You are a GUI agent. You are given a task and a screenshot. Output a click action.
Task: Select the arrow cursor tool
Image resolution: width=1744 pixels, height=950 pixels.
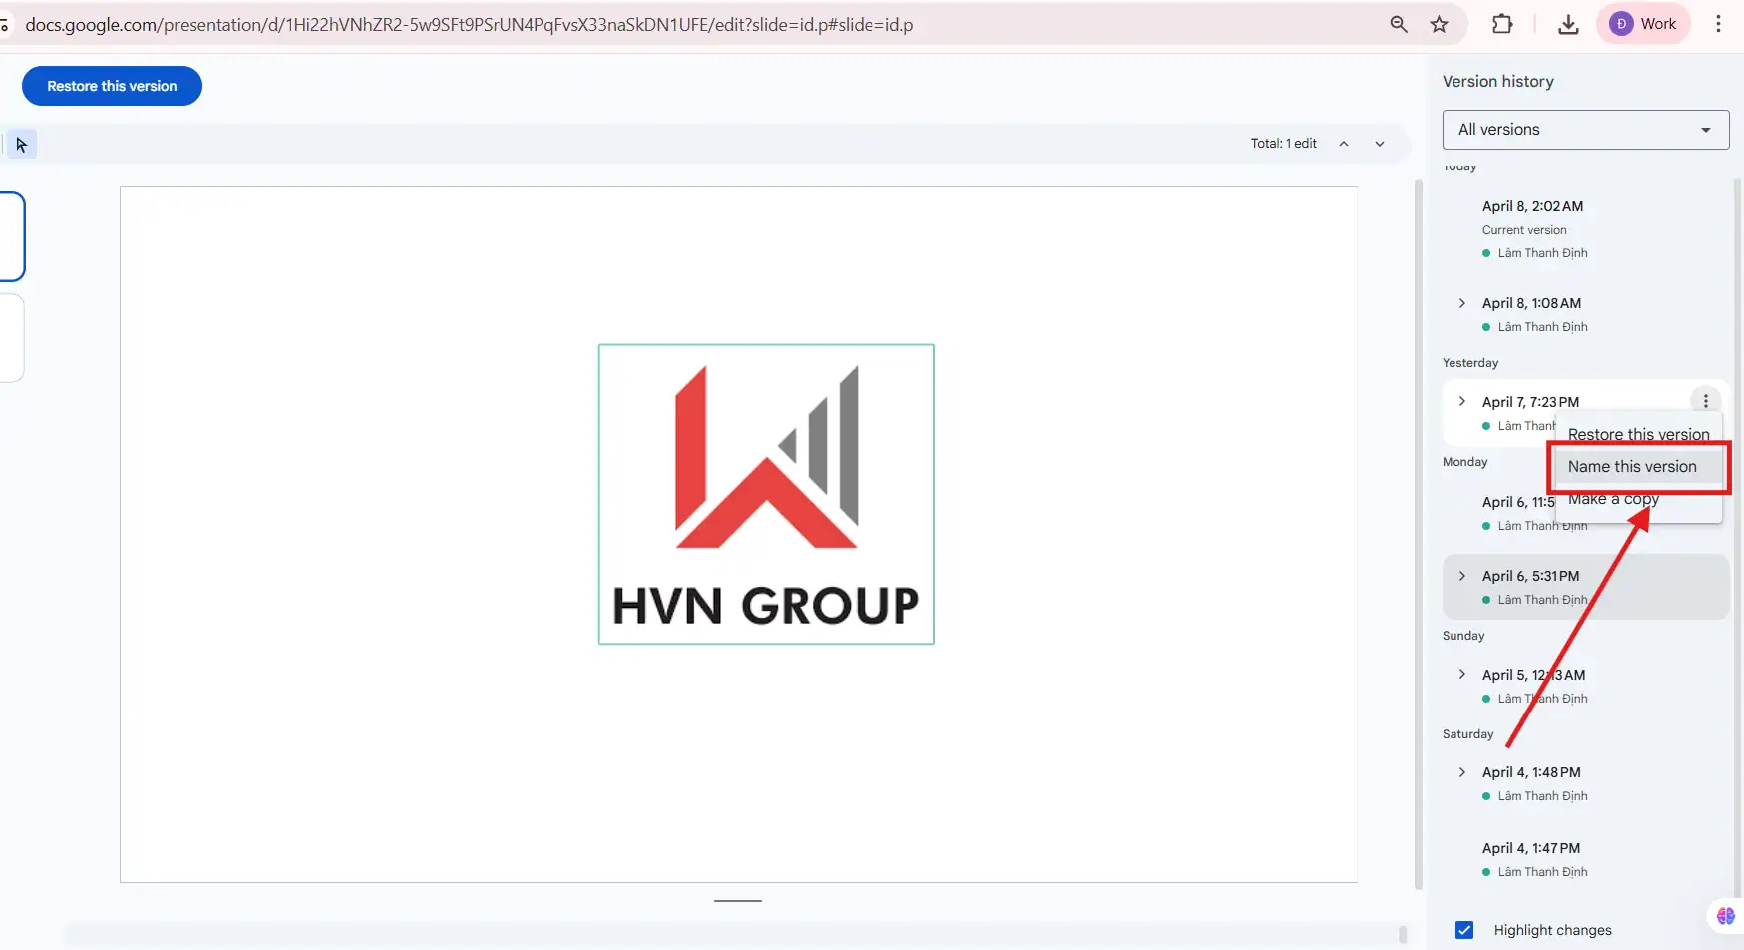[x=22, y=144]
